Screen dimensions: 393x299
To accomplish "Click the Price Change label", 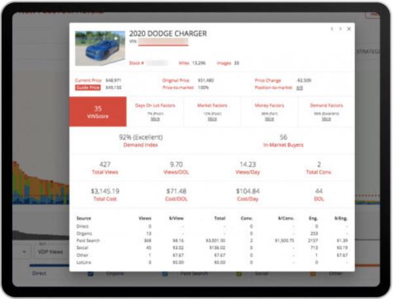I will [x=268, y=80].
